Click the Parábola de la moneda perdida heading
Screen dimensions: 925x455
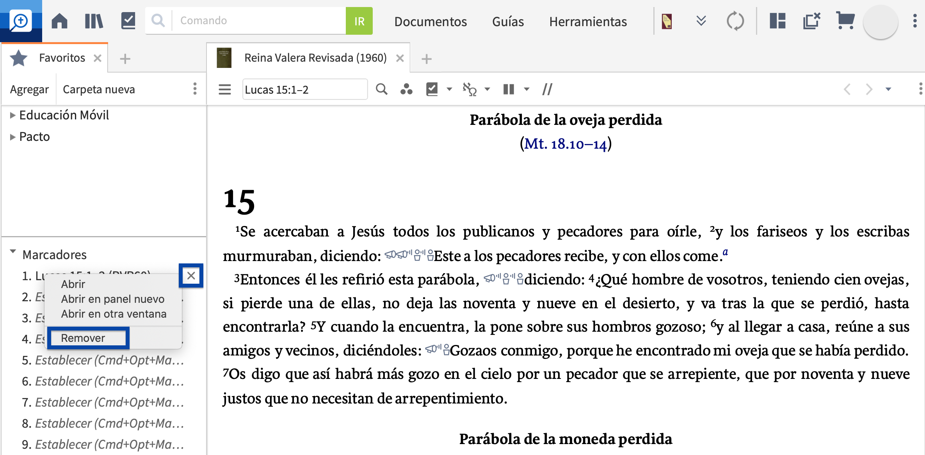tap(566, 439)
